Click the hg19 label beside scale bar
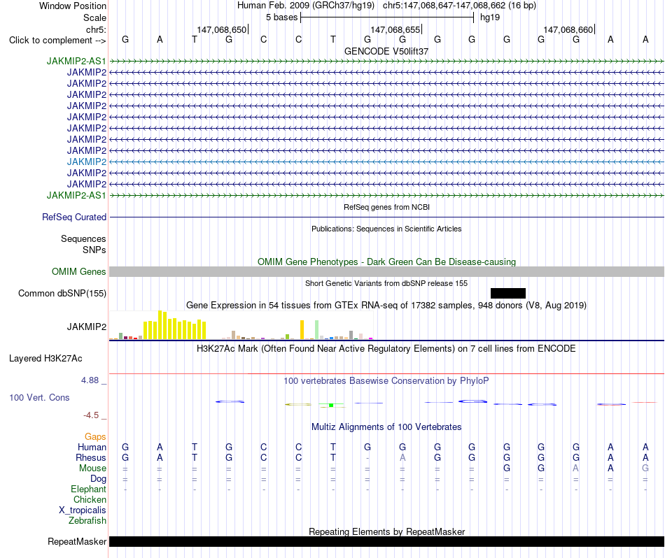The width and height of the screenshot is (665, 558). pyautogui.click(x=490, y=17)
